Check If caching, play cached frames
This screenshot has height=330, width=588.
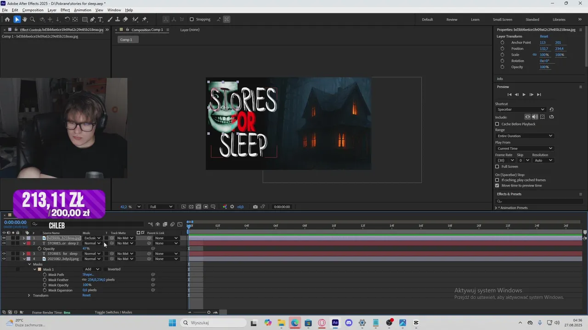(497, 180)
